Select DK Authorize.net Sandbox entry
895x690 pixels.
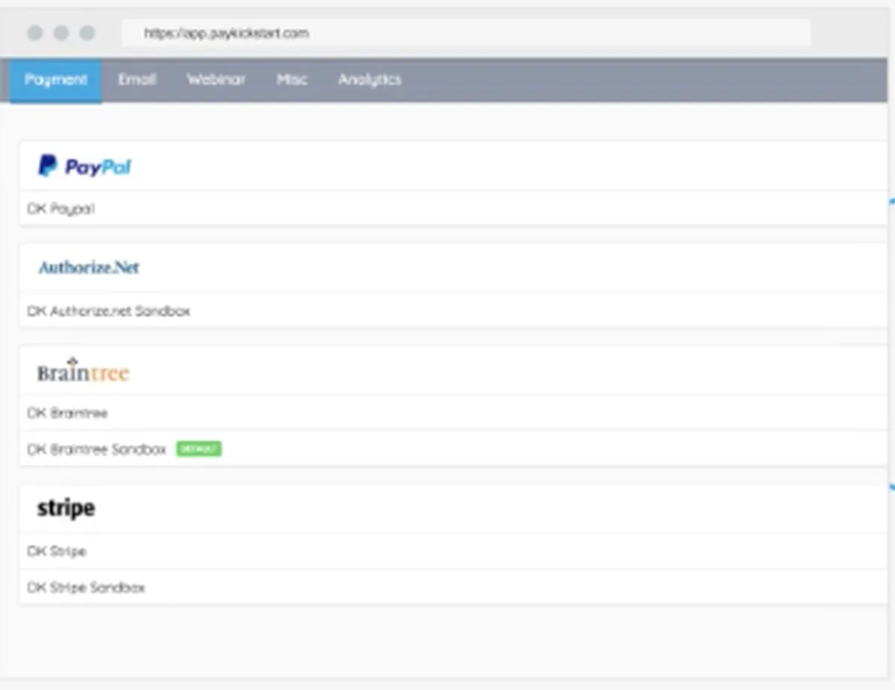pos(453,311)
